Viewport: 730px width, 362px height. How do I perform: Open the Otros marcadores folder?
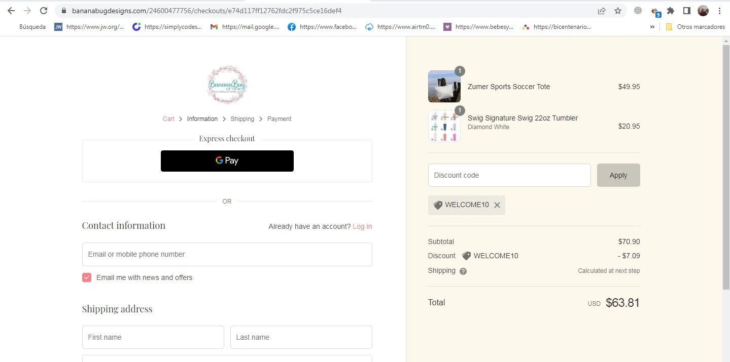[x=695, y=27]
